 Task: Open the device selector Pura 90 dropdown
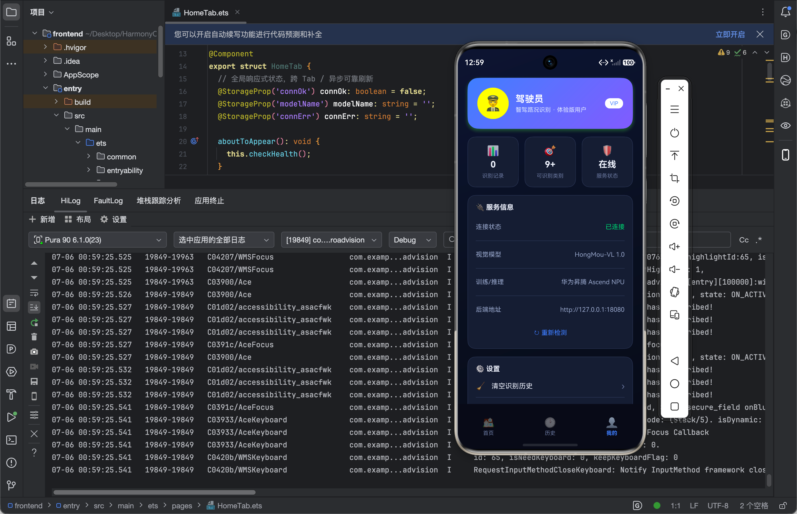(97, 240)
